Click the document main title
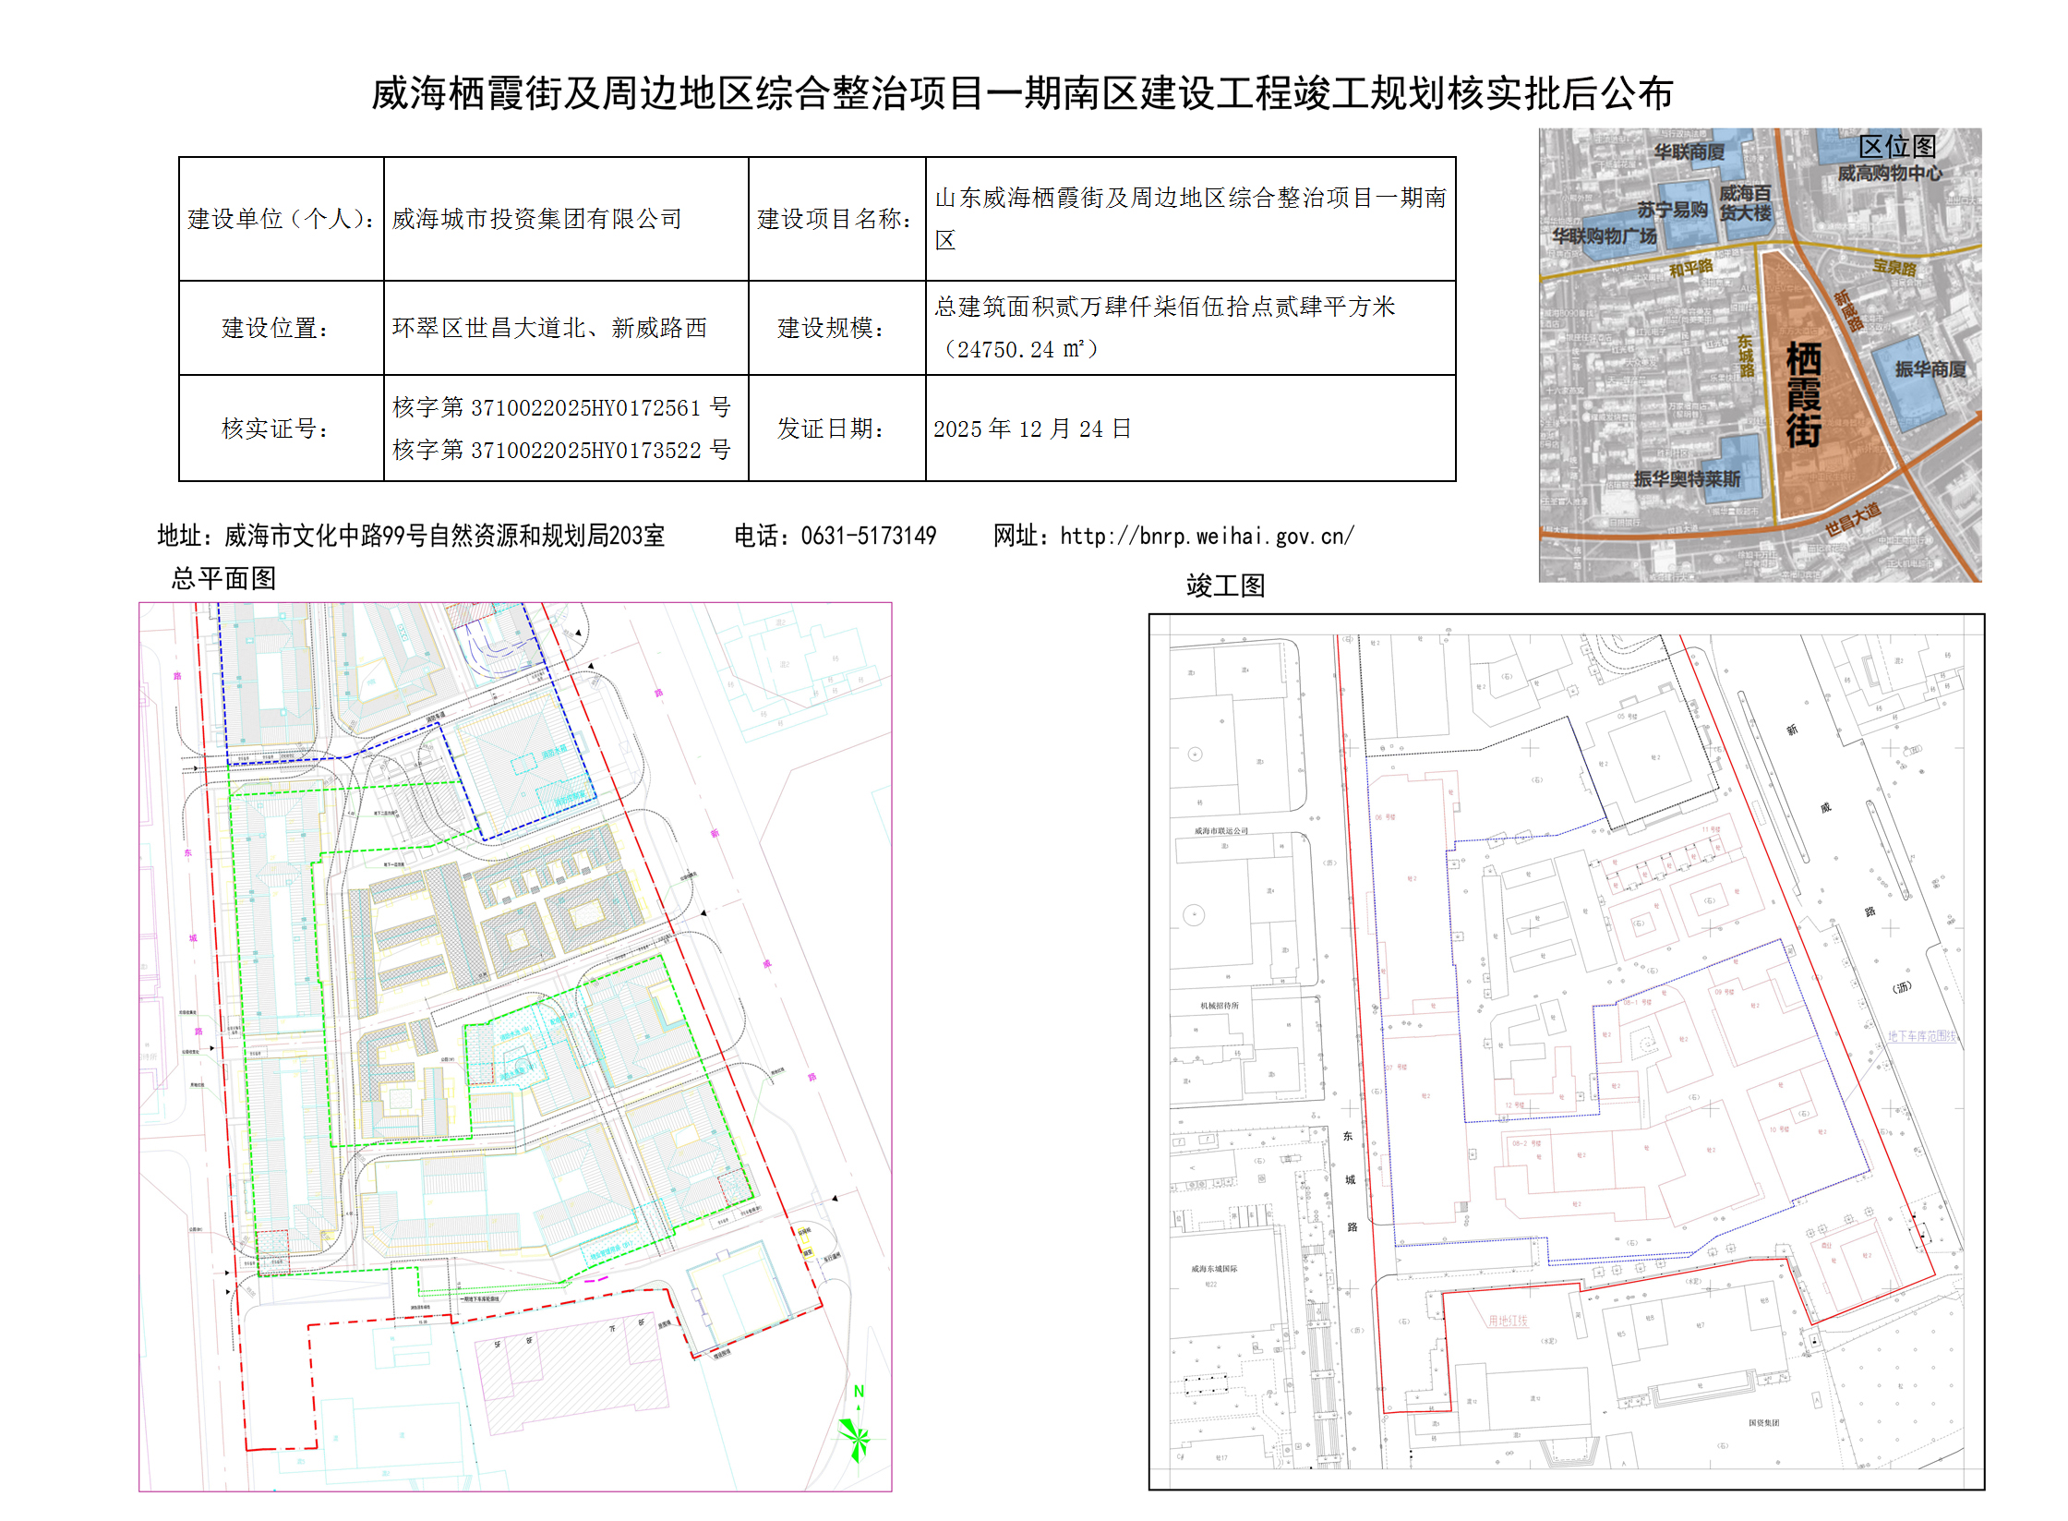This screenshot has height=1521, width=2068. [1021, 94]
